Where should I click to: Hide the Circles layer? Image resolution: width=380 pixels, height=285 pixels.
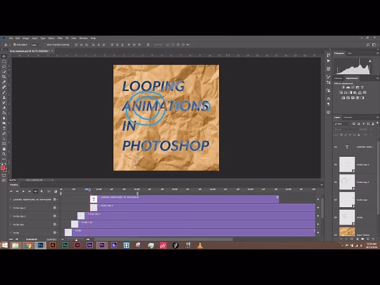[x=335, y=217]
